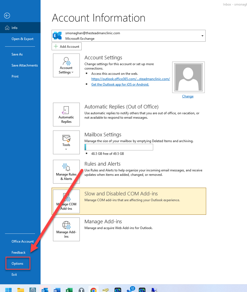The height and width of the screenshot is (292, 247).
Task: Open Manage Add-ins globe tile
Action: (66, 229)
